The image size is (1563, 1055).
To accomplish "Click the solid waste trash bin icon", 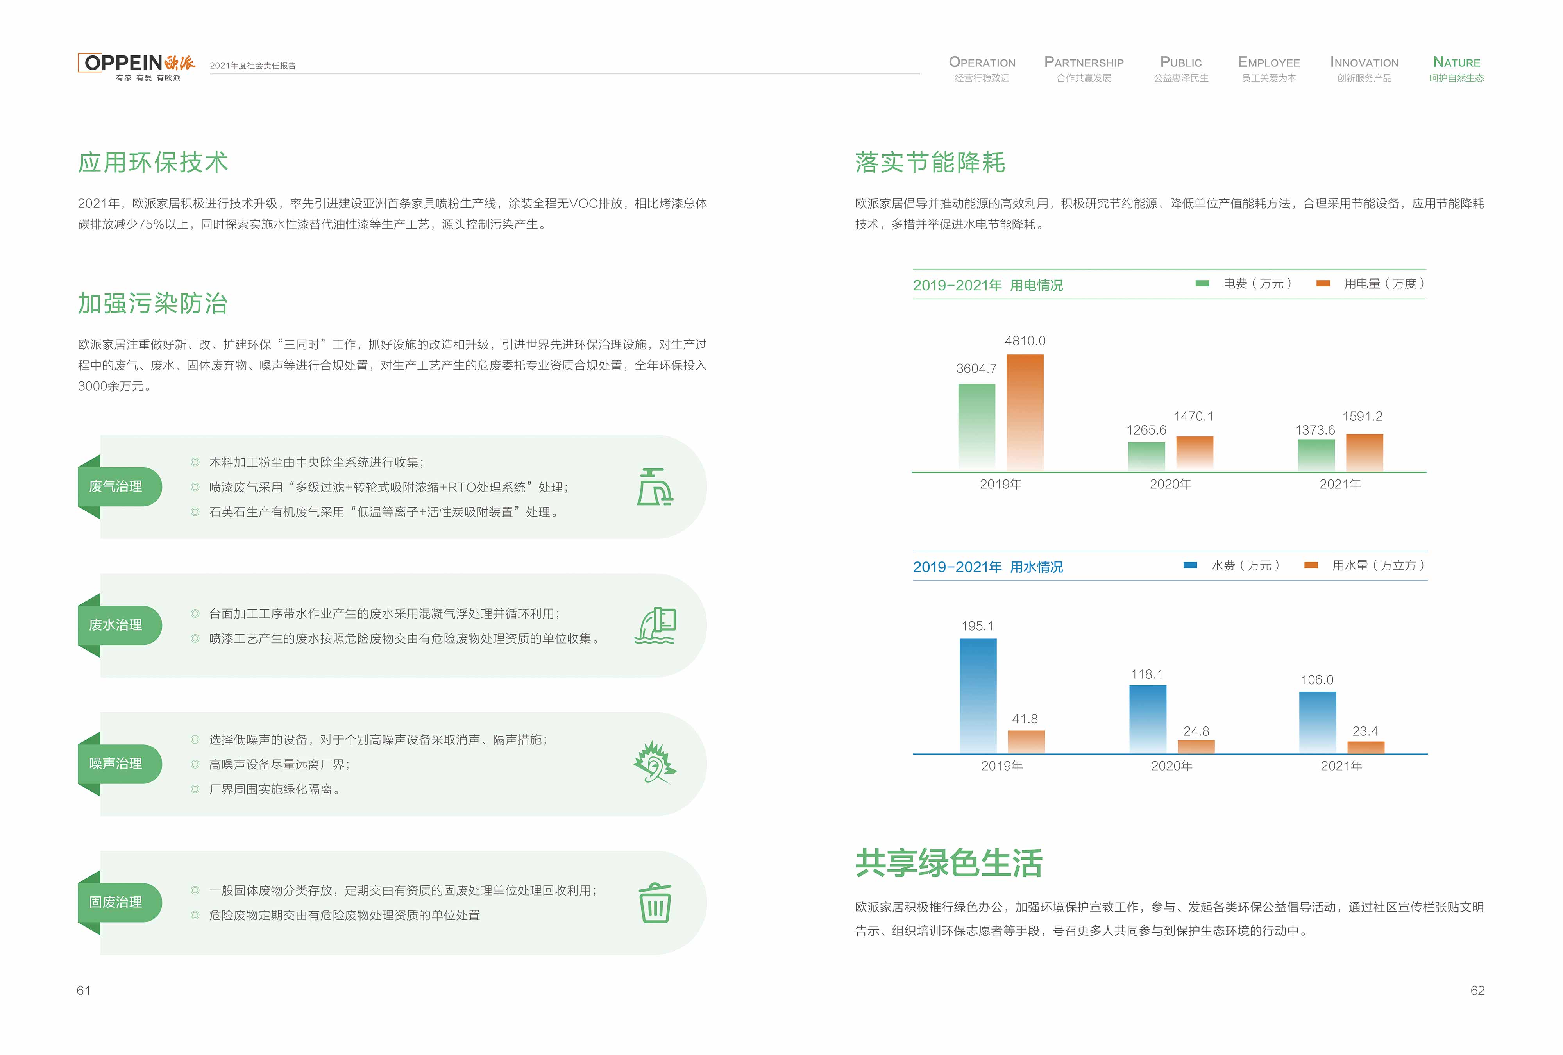I will point(655,902).
